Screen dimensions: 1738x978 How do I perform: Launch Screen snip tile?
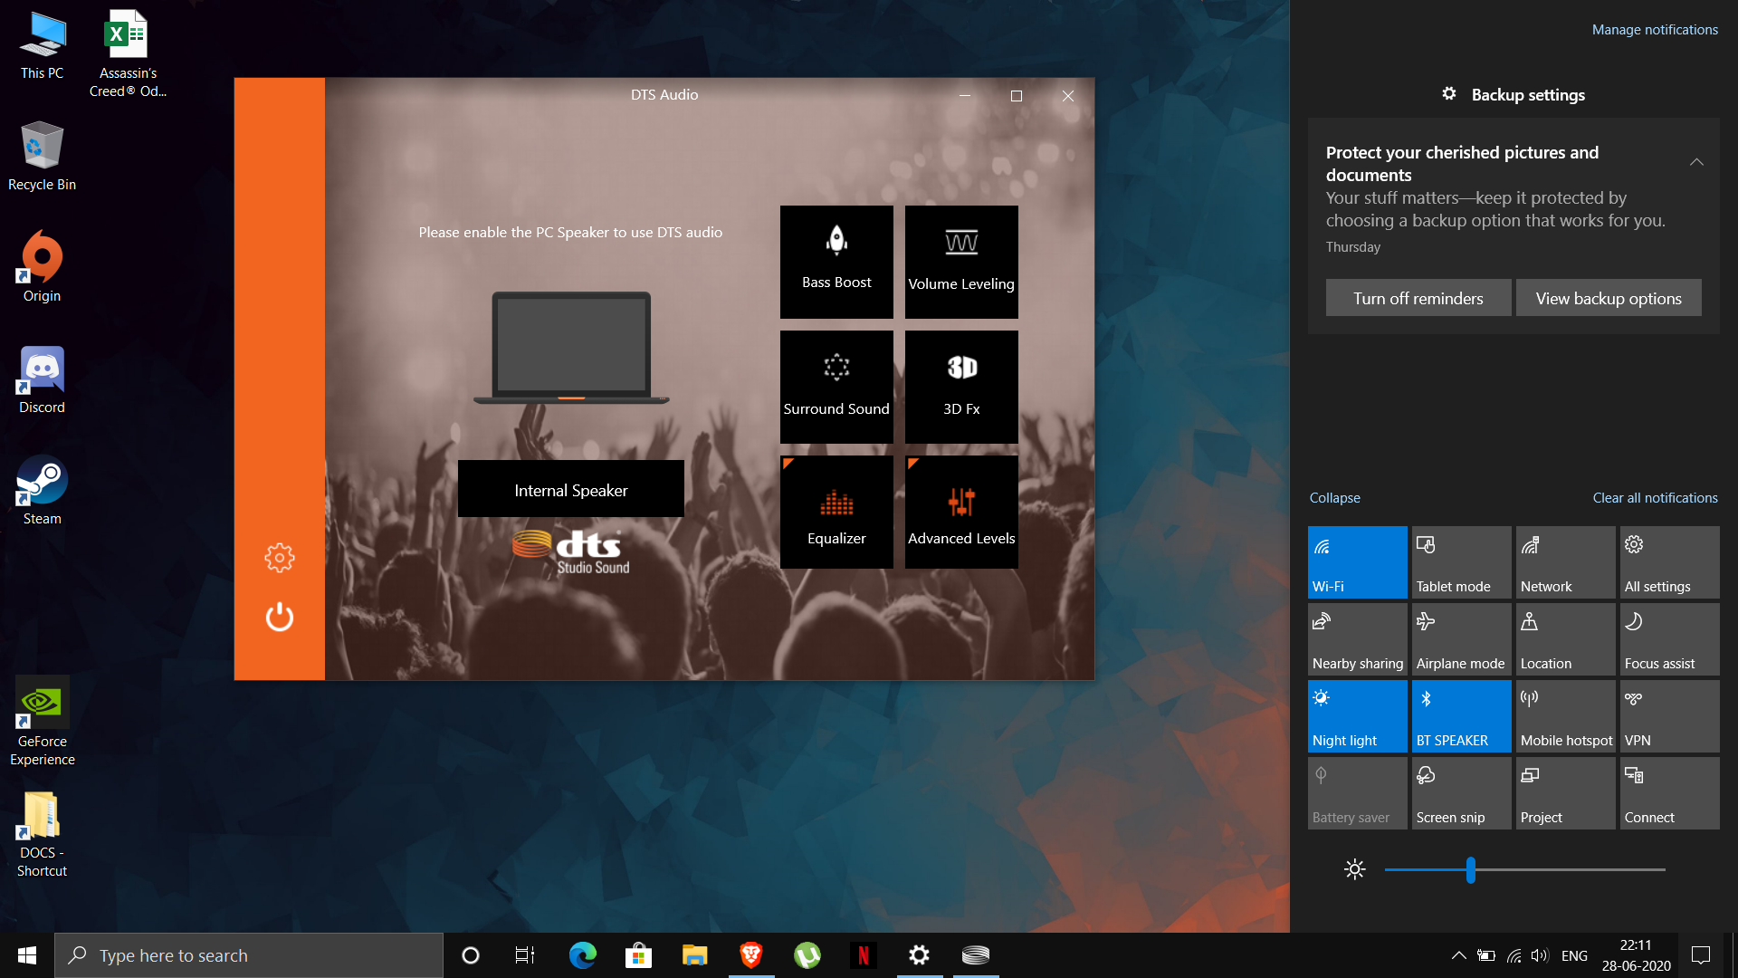(1461, 792)
